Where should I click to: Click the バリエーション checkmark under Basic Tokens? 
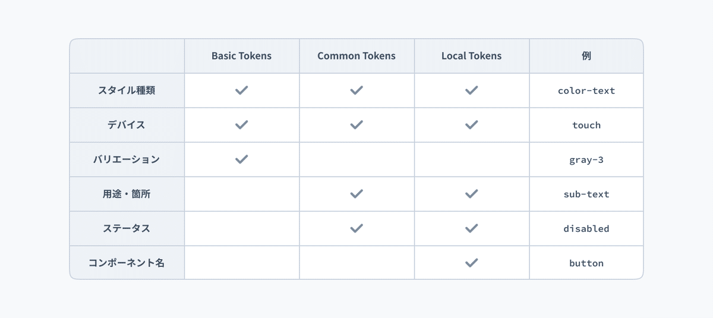241,159
